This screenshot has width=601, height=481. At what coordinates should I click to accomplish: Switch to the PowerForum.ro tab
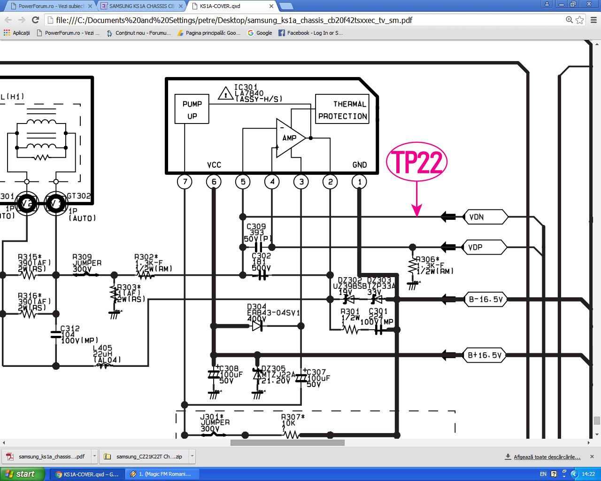49,7
